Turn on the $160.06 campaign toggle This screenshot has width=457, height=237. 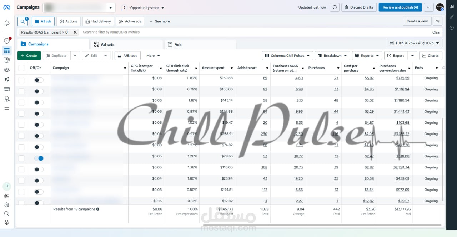(x=39, y=91)
